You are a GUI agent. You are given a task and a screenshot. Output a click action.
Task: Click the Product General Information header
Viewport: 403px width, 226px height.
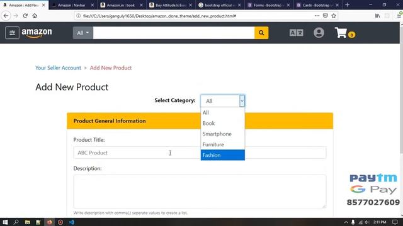(x=200, y=121)
